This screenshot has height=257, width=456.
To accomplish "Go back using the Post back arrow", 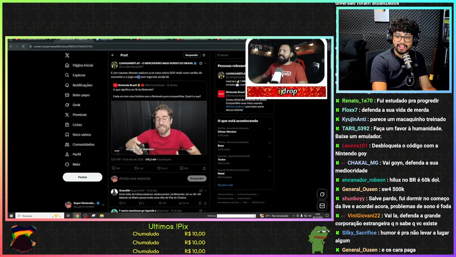I will click(113, 55).
